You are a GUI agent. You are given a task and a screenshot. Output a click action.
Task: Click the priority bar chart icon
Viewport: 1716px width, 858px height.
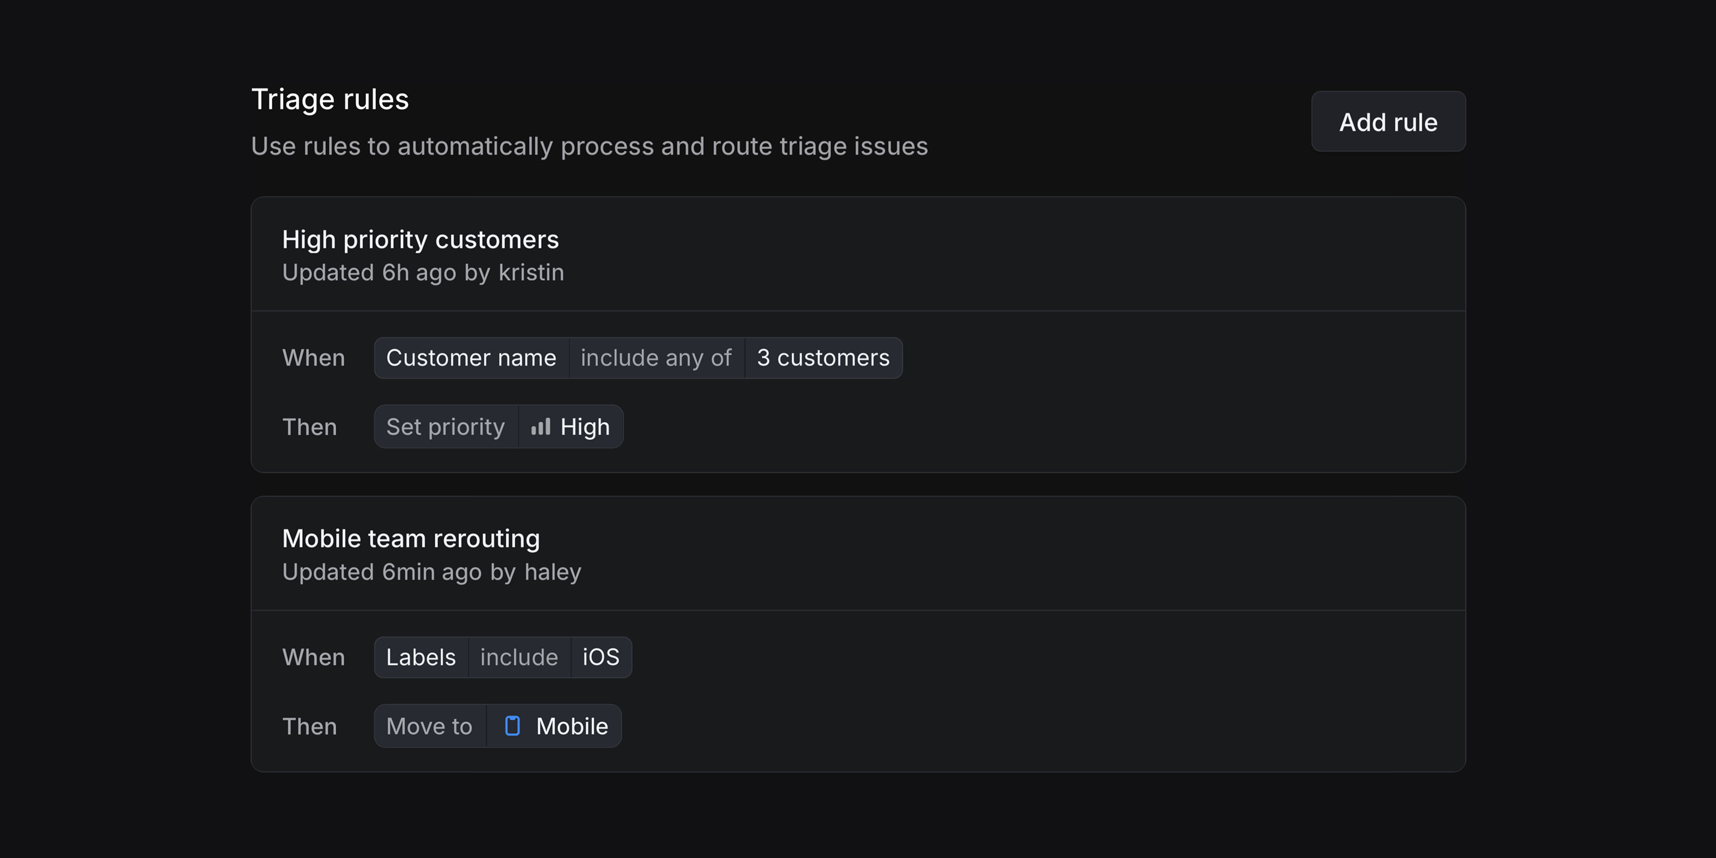541,426
